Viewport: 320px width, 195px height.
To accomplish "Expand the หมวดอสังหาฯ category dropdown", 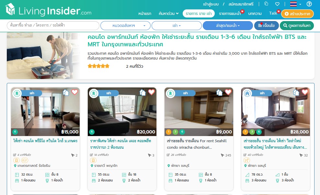I will (126, 26).
